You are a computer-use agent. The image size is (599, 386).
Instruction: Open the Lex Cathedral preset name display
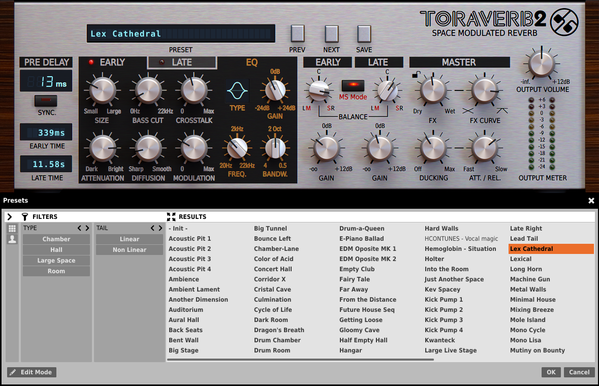pyautogui.click(x=181, y=34)
